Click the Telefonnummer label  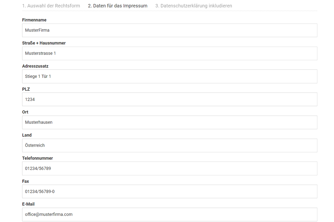(37, 158)
